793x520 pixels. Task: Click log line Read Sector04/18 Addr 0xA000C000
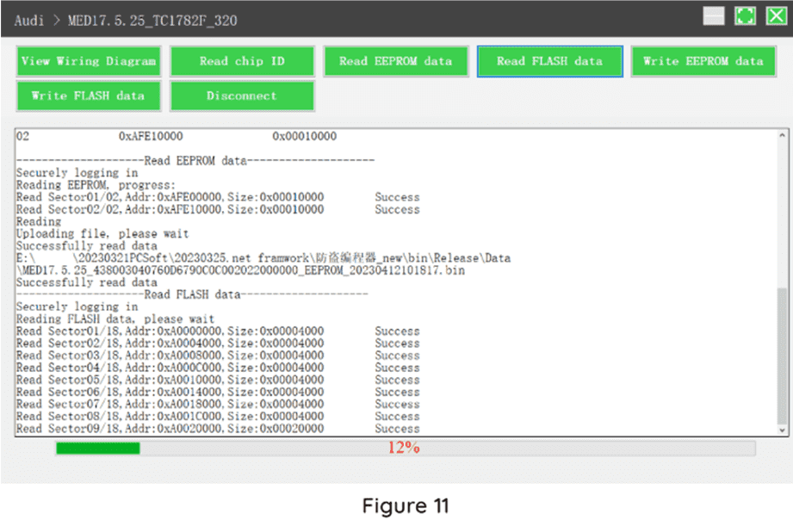(218, 368)
